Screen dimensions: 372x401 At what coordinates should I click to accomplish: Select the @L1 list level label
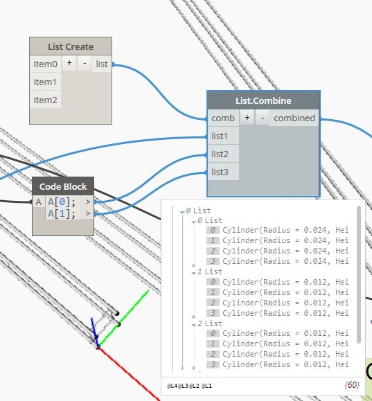206,386
